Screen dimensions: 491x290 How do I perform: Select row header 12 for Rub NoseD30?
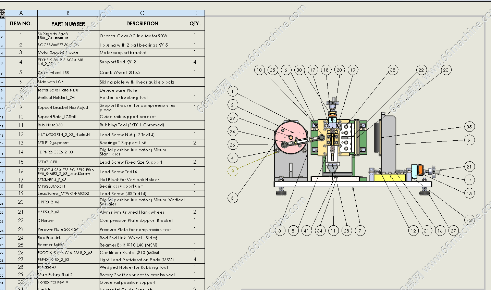(2, 125)
